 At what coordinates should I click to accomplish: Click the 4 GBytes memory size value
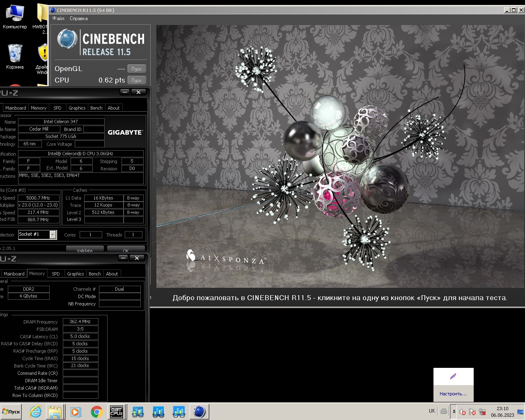[x=28, y=296]
